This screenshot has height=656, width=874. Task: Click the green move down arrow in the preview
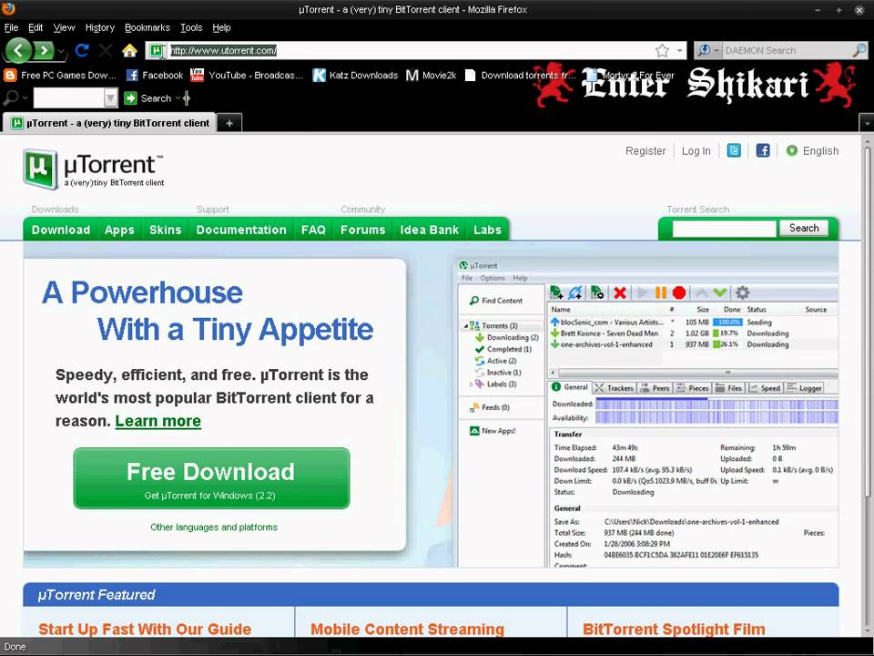pos(719,292)
